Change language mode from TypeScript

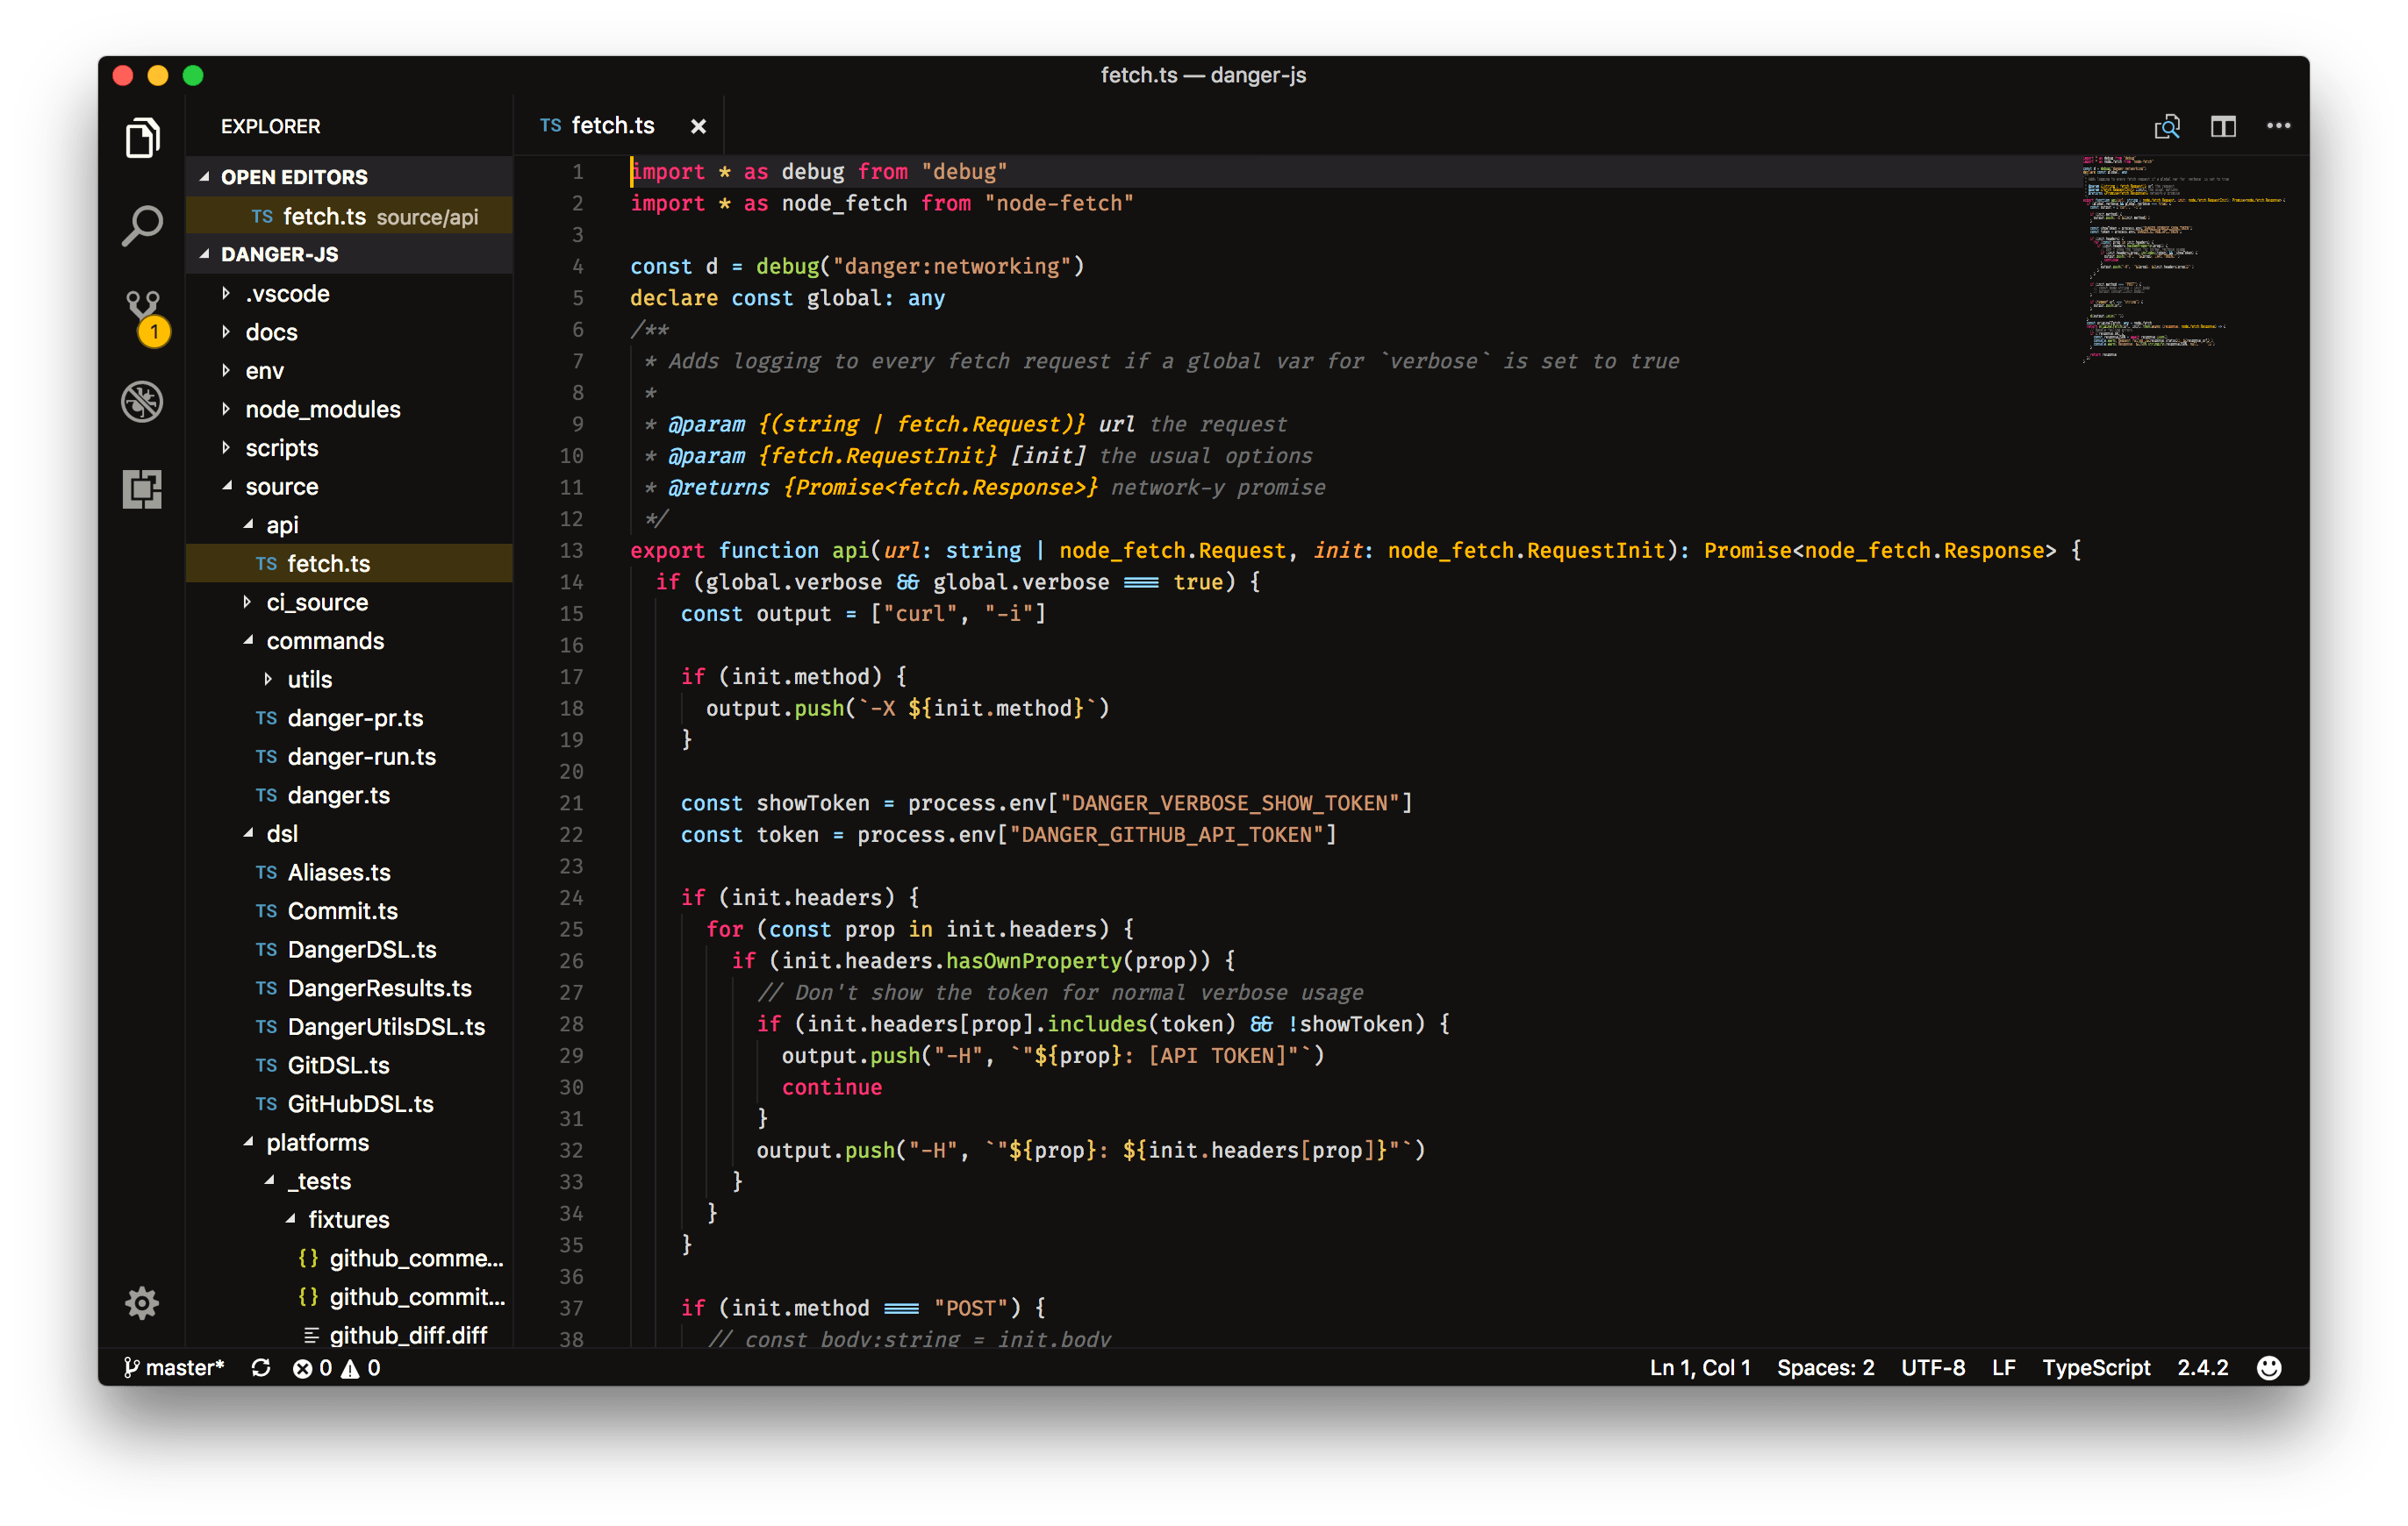pos(2096,1367)
